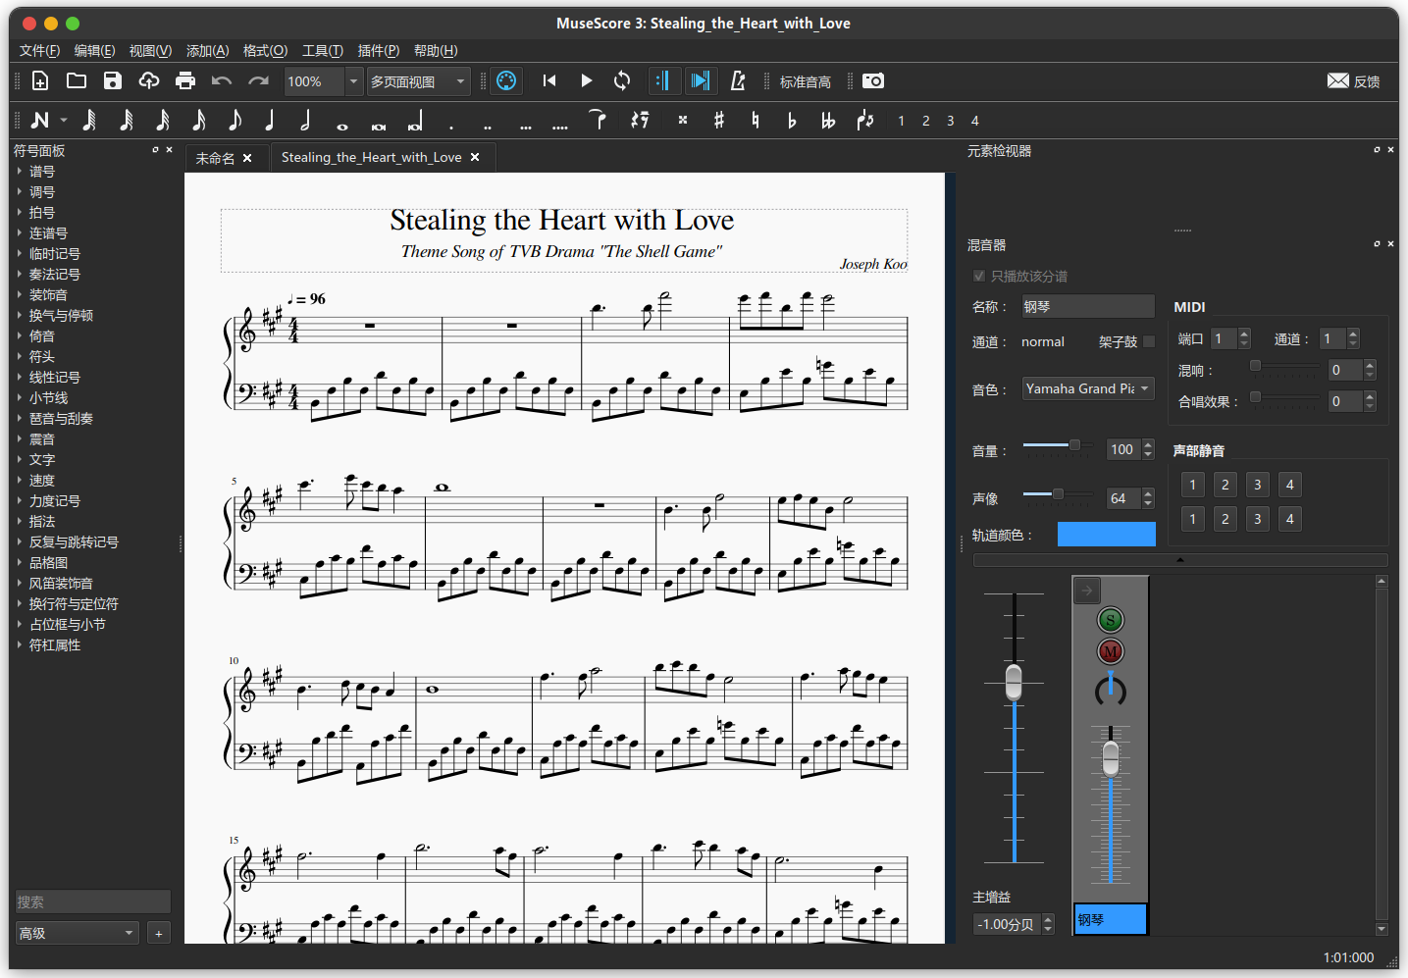Open a score file via the folder icon
This screenshot has height=978, width=1408.
click(77, 81)
